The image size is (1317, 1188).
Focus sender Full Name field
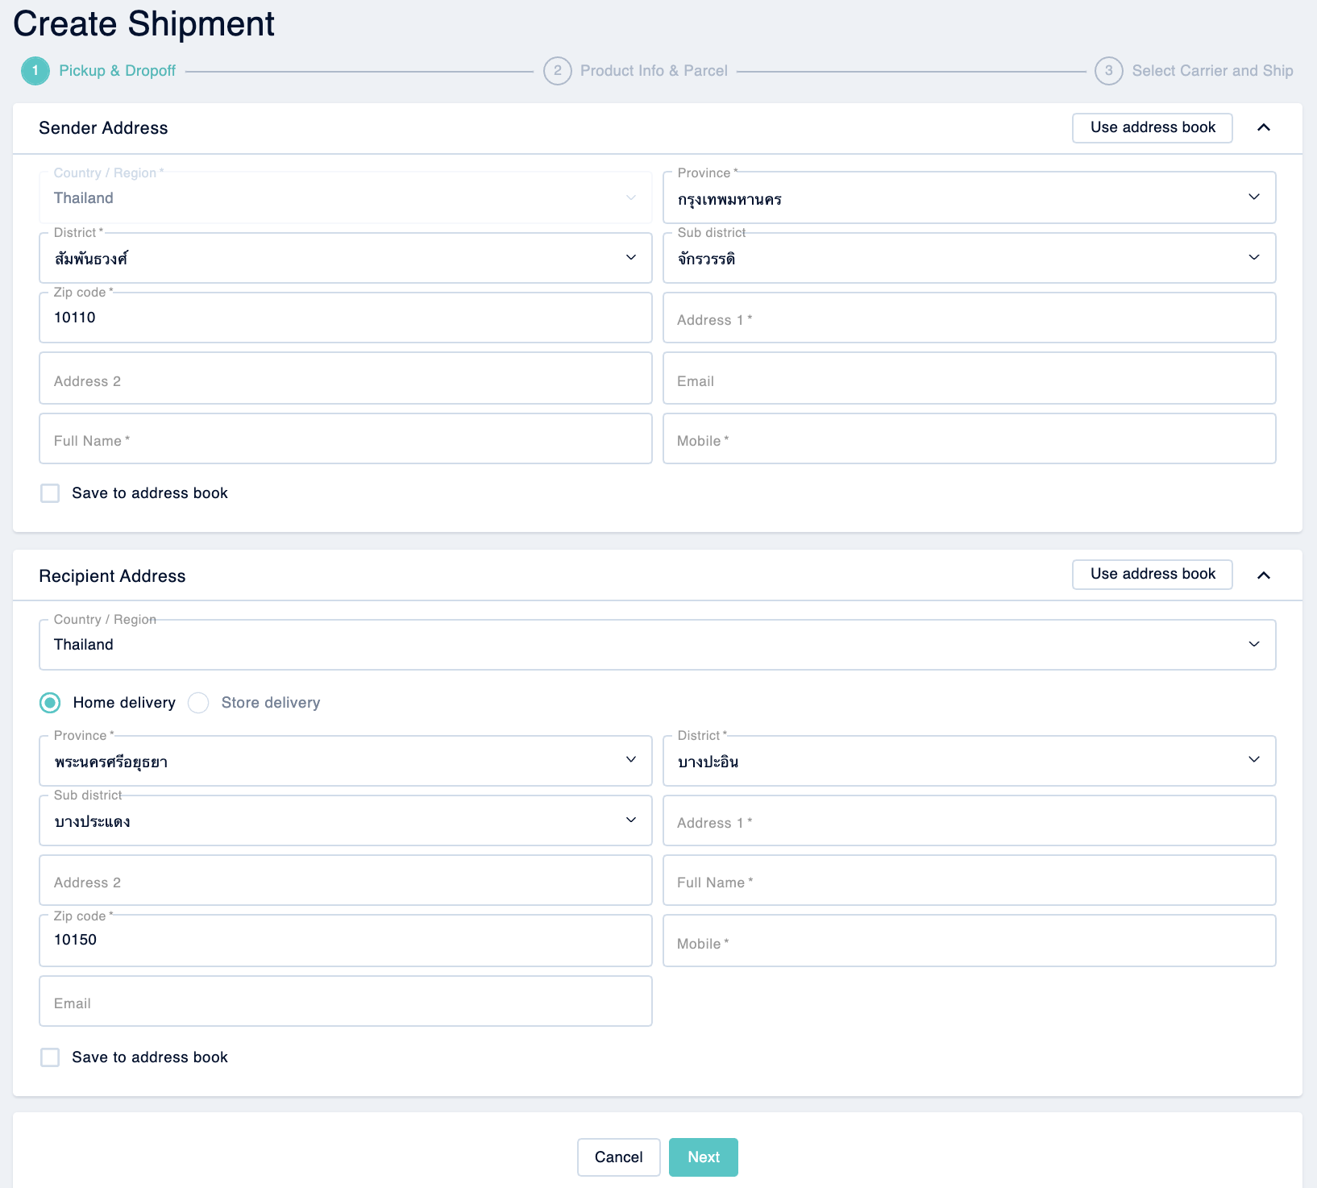[345, 438]
